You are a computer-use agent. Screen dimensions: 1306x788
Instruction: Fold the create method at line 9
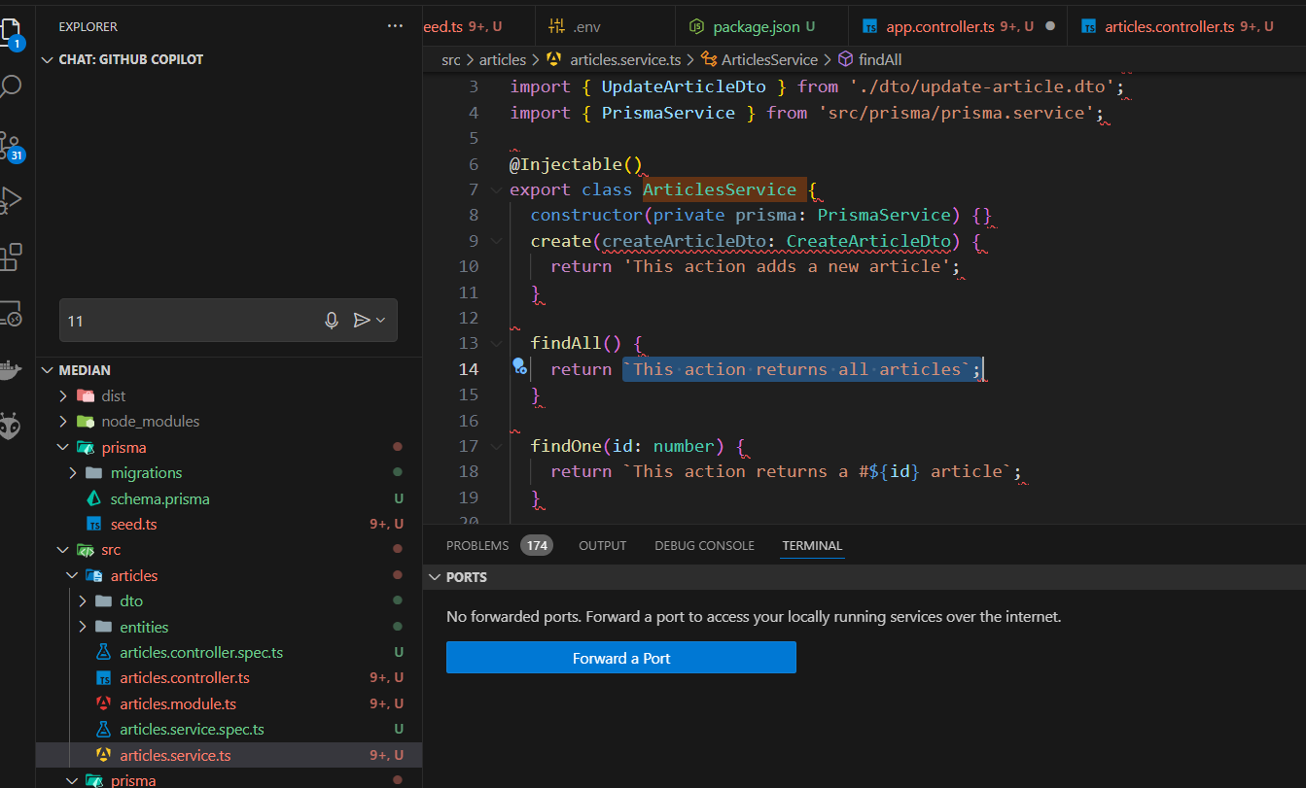(x=497, y=241)
